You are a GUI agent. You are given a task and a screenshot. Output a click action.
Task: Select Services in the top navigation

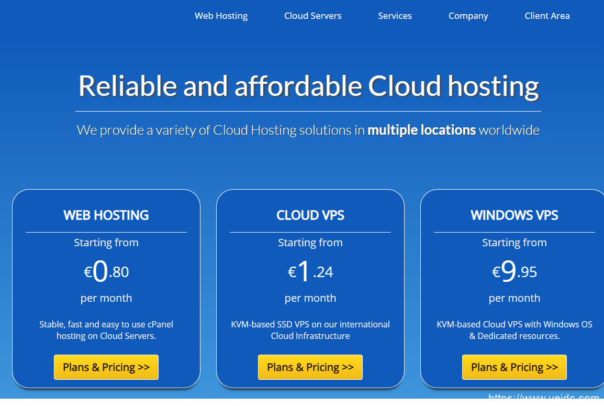(395, 16)
